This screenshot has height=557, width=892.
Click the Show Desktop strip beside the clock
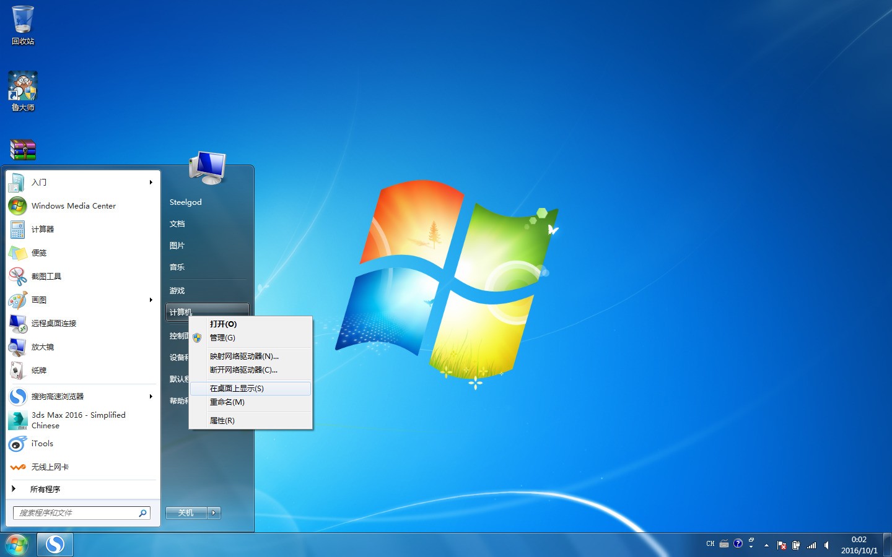coord(888,545)
